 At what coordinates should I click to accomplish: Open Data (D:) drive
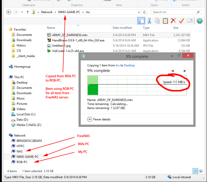click(x=22, y=120)
